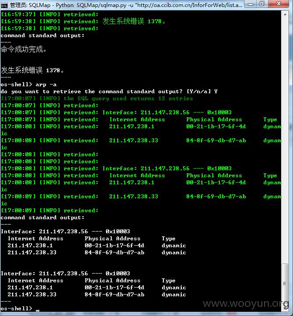This screenshot has height=316, width=293.
Task: Click the window title text SQLMap - Python
Action: coord(51,5)
